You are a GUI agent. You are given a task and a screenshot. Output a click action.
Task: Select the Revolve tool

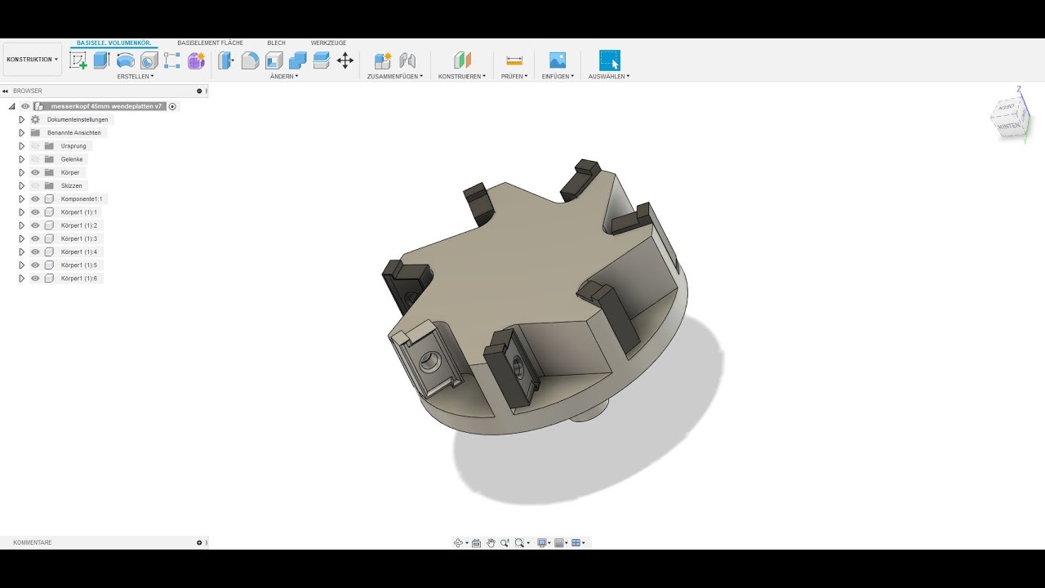(x=125, y=60)
